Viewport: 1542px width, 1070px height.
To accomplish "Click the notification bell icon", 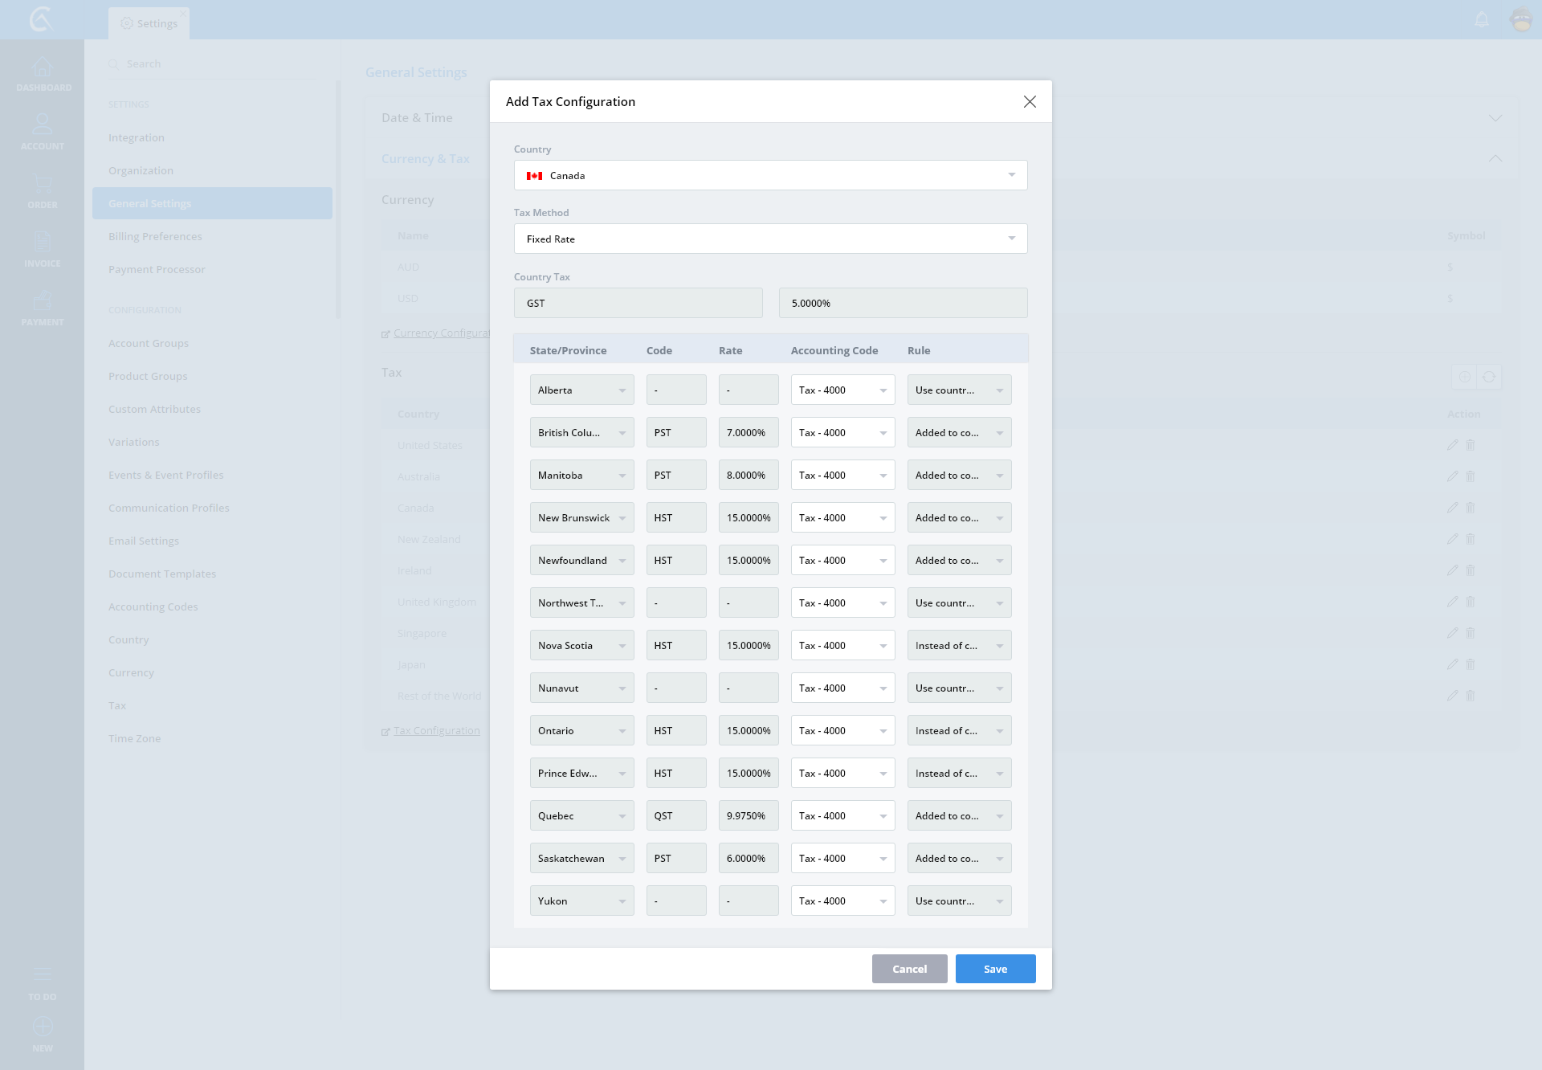I will (x=1482, y=19).
